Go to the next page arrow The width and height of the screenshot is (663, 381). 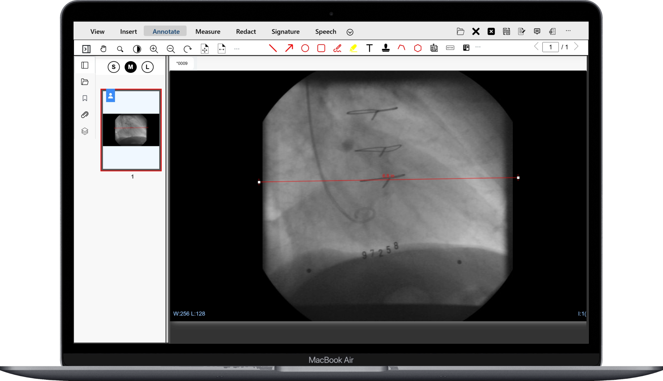pos(576,47)
